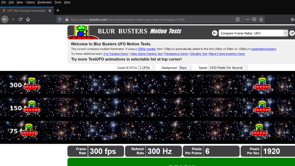Open the Compare Frame Rates test selector

pyautogui.click(x=253, y=33)
